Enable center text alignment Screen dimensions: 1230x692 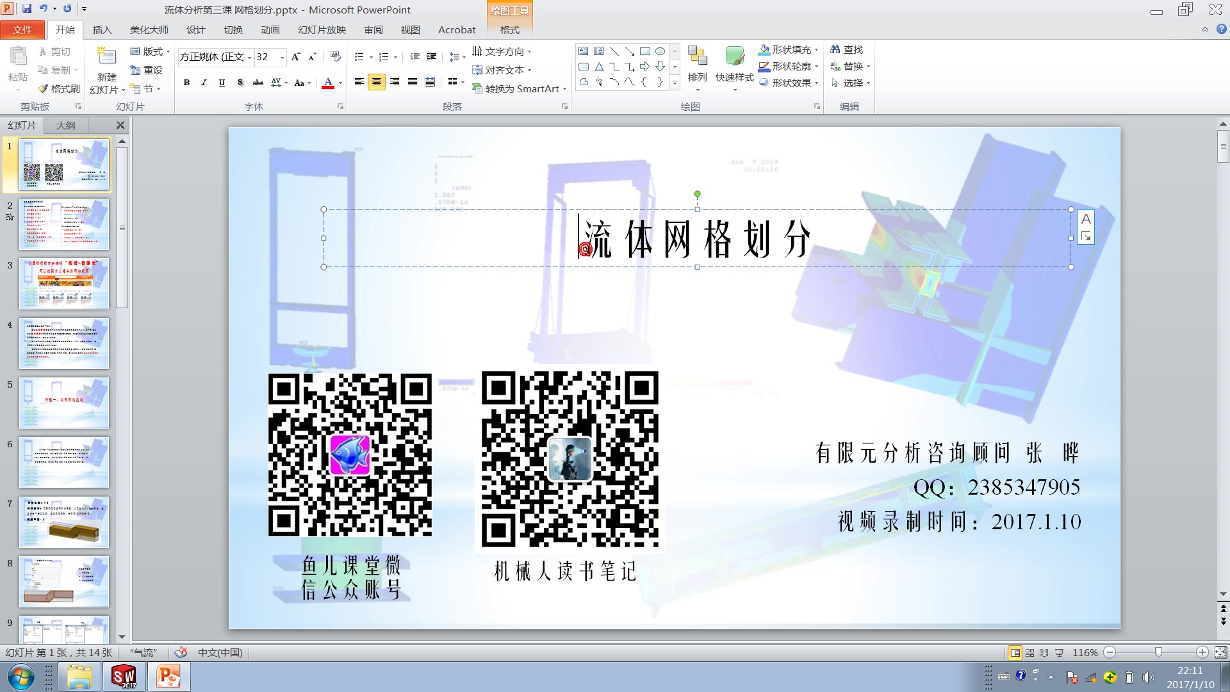click(x=377, y=82)
